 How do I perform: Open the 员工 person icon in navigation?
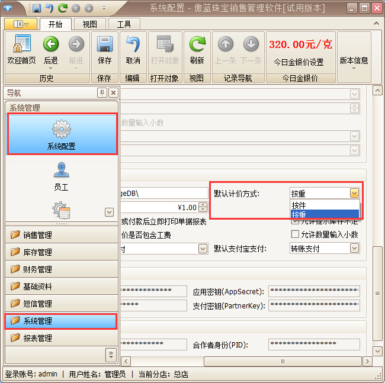tap(62, 175)
